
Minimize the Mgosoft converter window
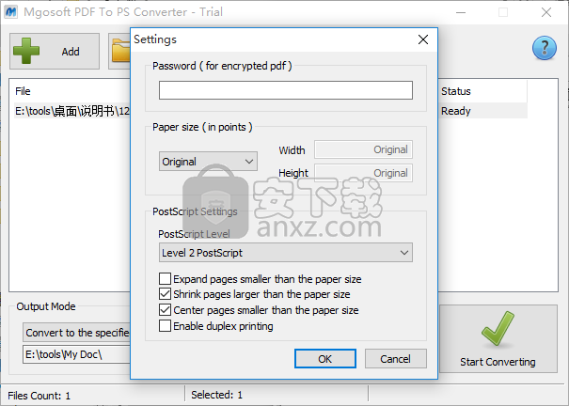tap(461, 12)
